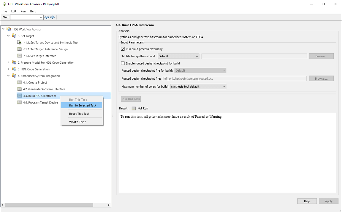Click the Program Target Device task icon
The width and height of the screenshot is (342, 213).
point(20,102)
